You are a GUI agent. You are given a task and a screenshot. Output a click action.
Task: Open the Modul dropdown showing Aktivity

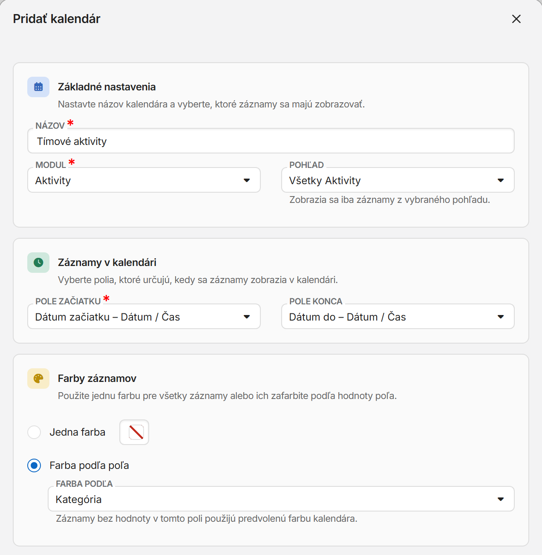pos(144,180)
